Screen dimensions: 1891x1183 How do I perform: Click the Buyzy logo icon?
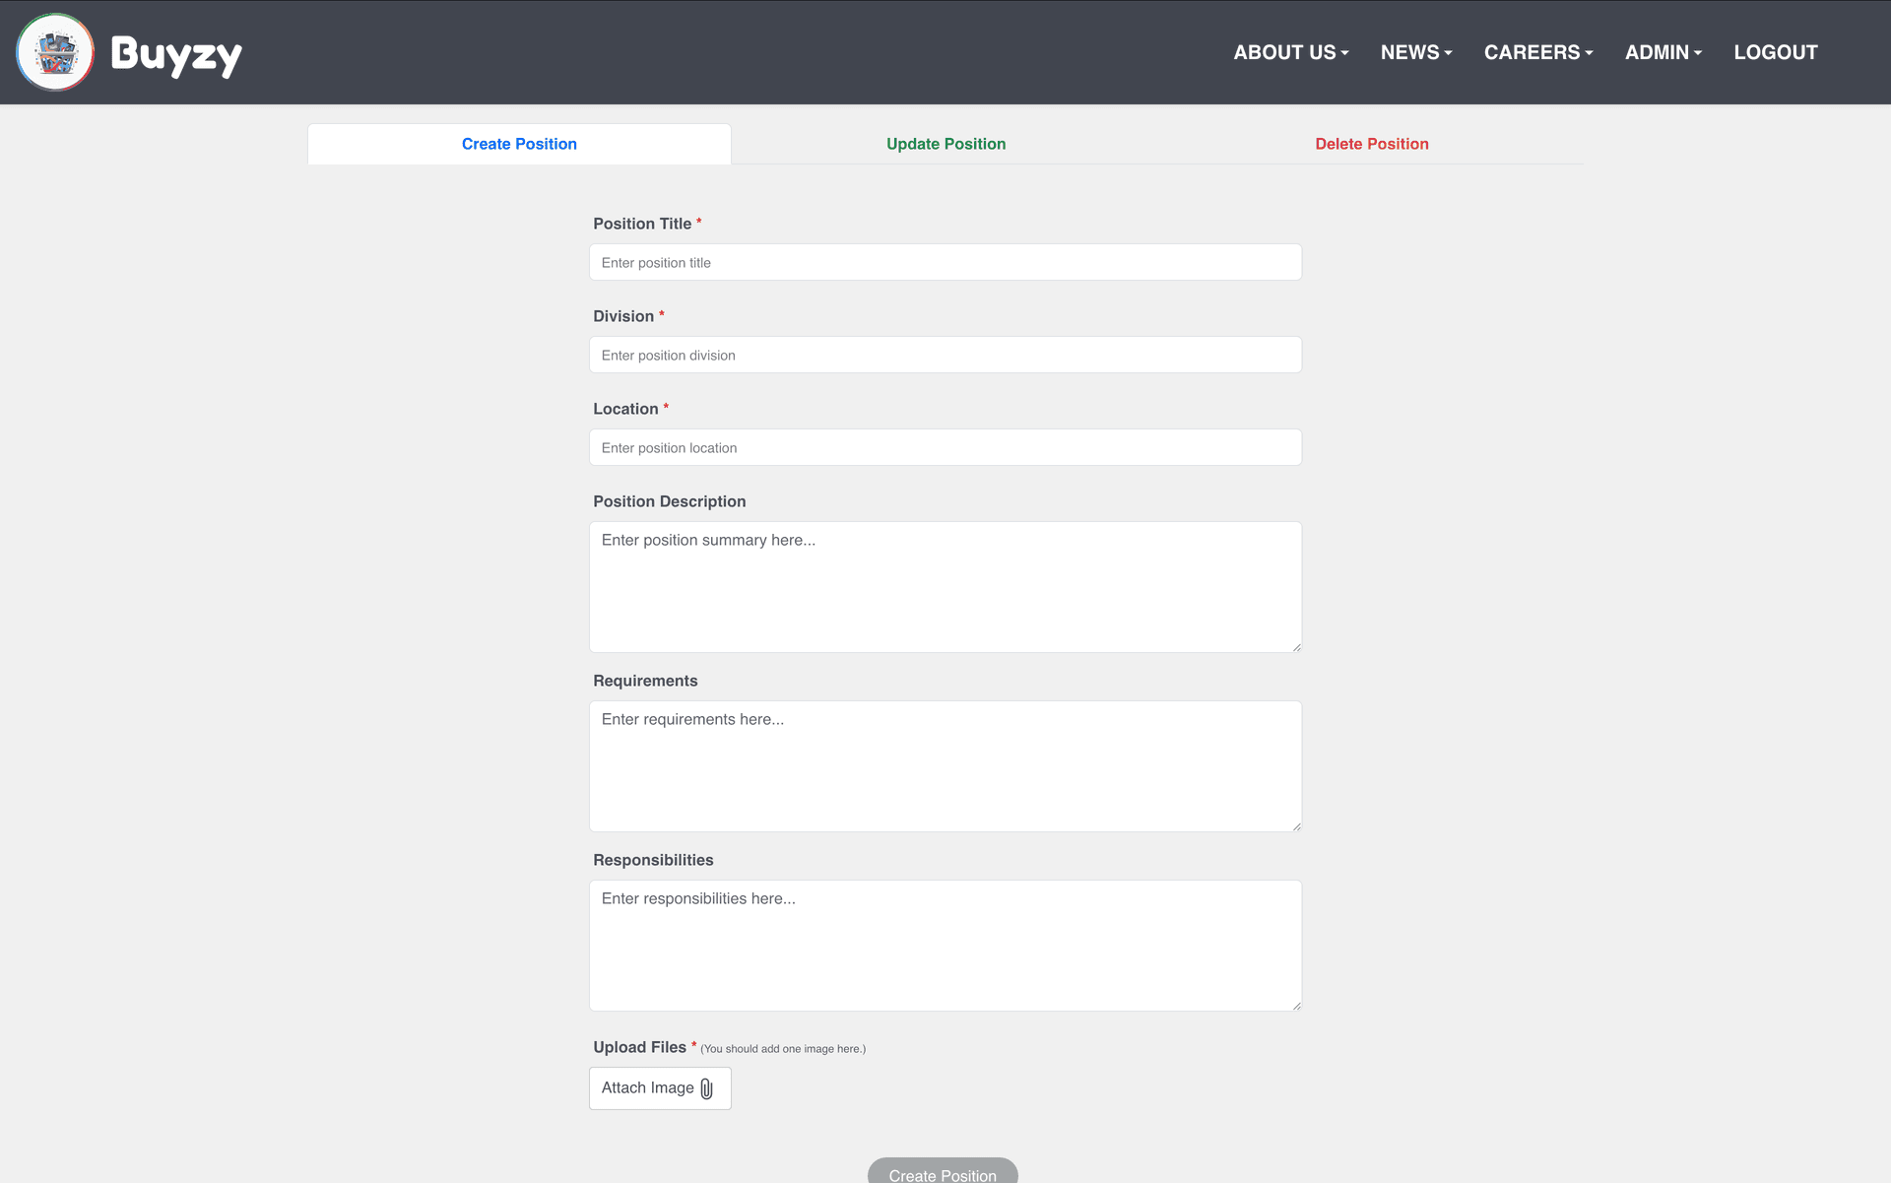pyautogui.click(x=54, y=51)
